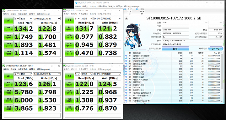Open the drive dropdown in the 131.7 read window
Screen dimensions: 226x120
(107, 18)
